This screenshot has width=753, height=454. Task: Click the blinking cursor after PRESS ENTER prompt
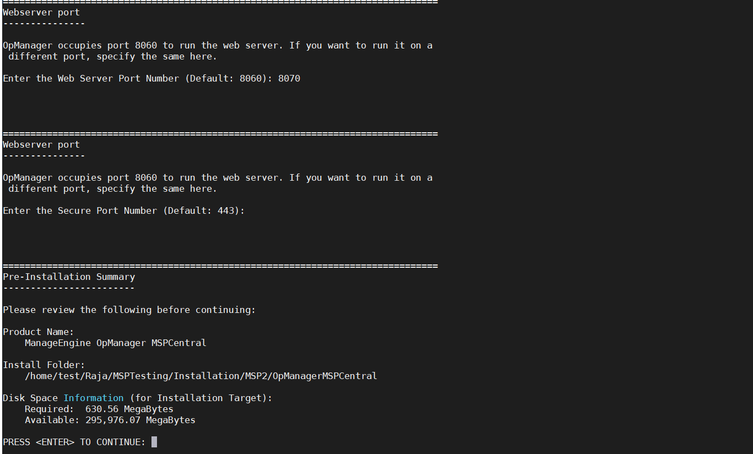[154, 442]
